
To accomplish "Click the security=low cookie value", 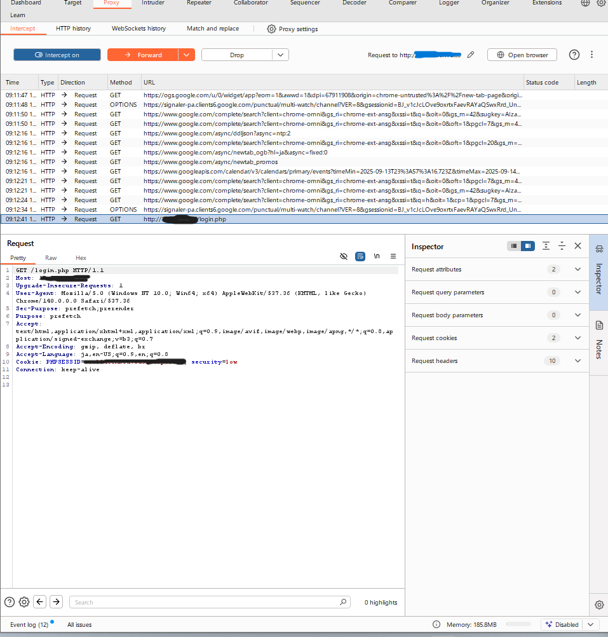I will click(214, 362).
